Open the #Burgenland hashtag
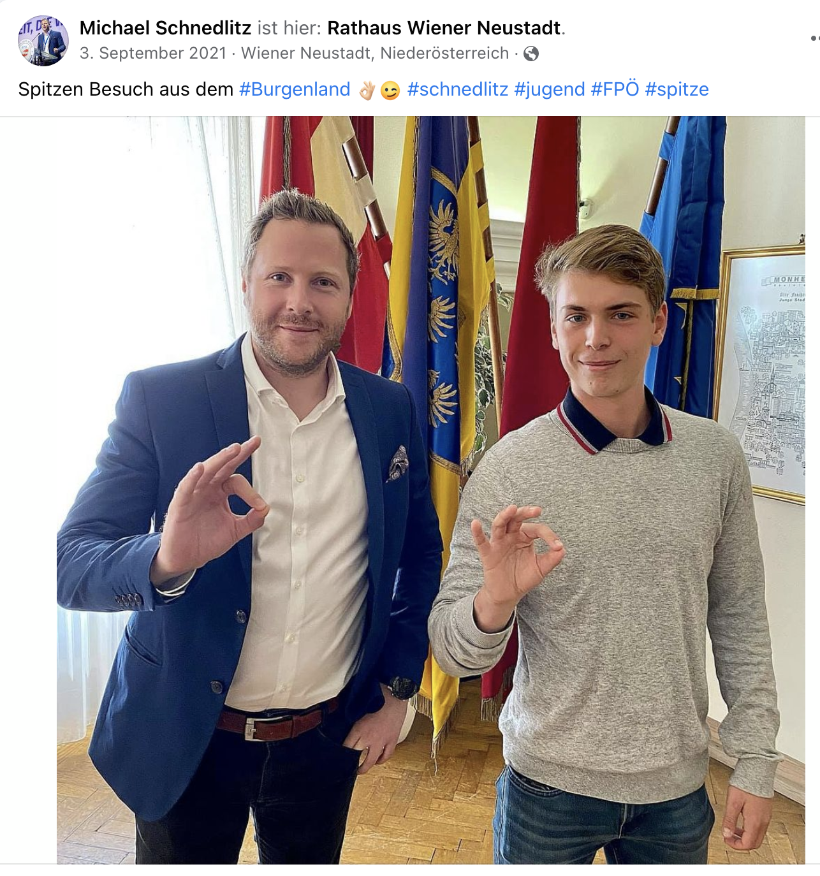This screenshot has width=820, height=876. 295,89
